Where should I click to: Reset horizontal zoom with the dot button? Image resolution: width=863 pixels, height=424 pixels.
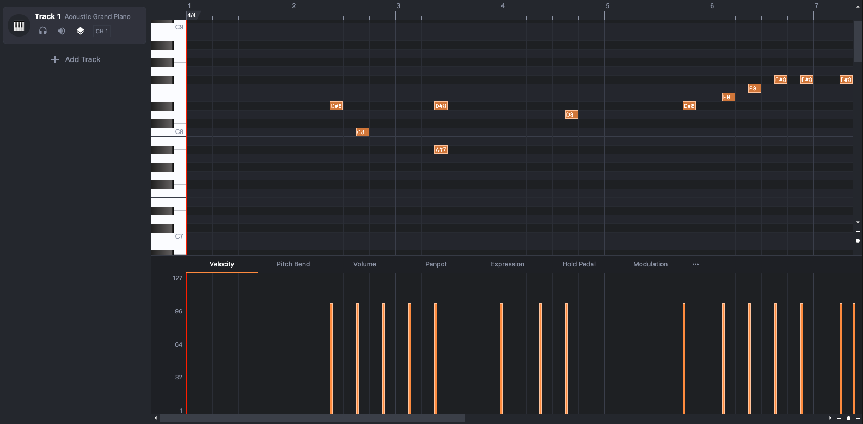tap(848, 419)
